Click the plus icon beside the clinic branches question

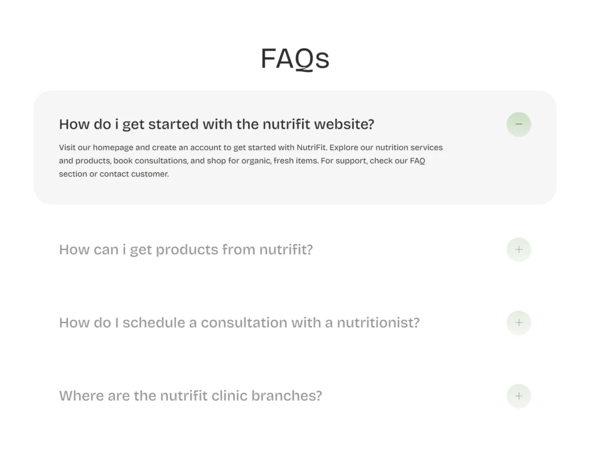pyautogui.click(x=519, y=396)
